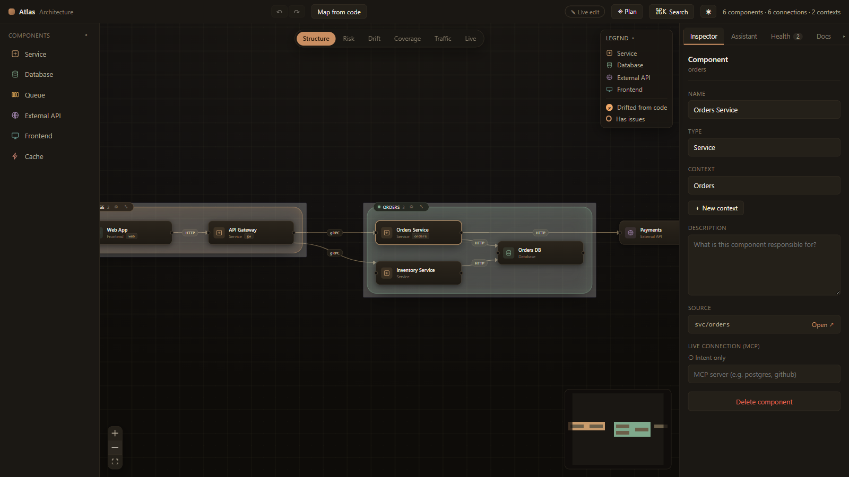The width and height of the screenshot is (849, 477).
Task: Select the HTTP connection label toward Payments
Action: (540, 233)
